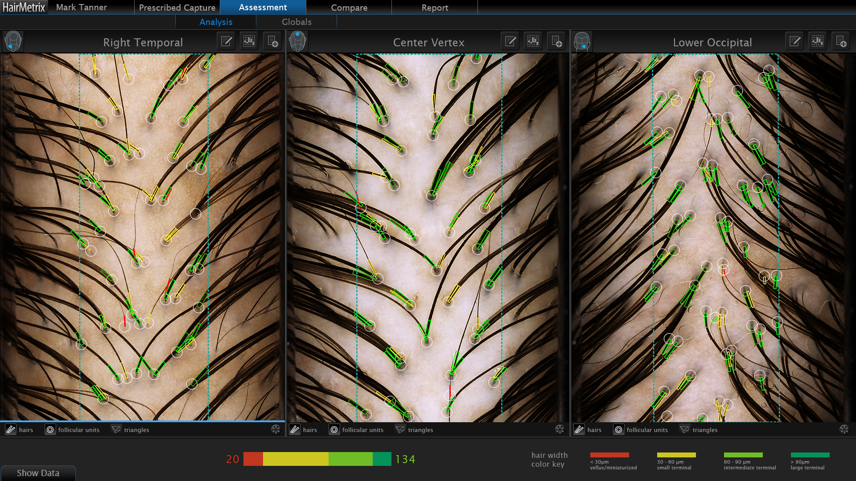This screenshot has width=856, height=481.
Task: Open the Lower Occipital head location icon
Action: (x=582, y=42)
